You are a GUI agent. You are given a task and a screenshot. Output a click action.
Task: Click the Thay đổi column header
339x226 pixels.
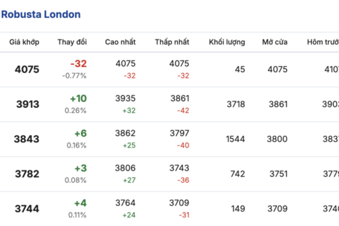pos(72,42)
